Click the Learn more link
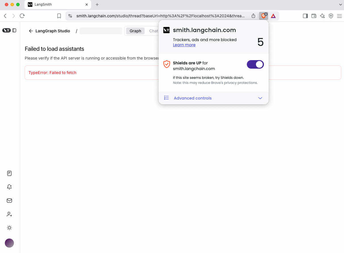Viewport: 344px width, 253px height. click(x=184, y=45)
